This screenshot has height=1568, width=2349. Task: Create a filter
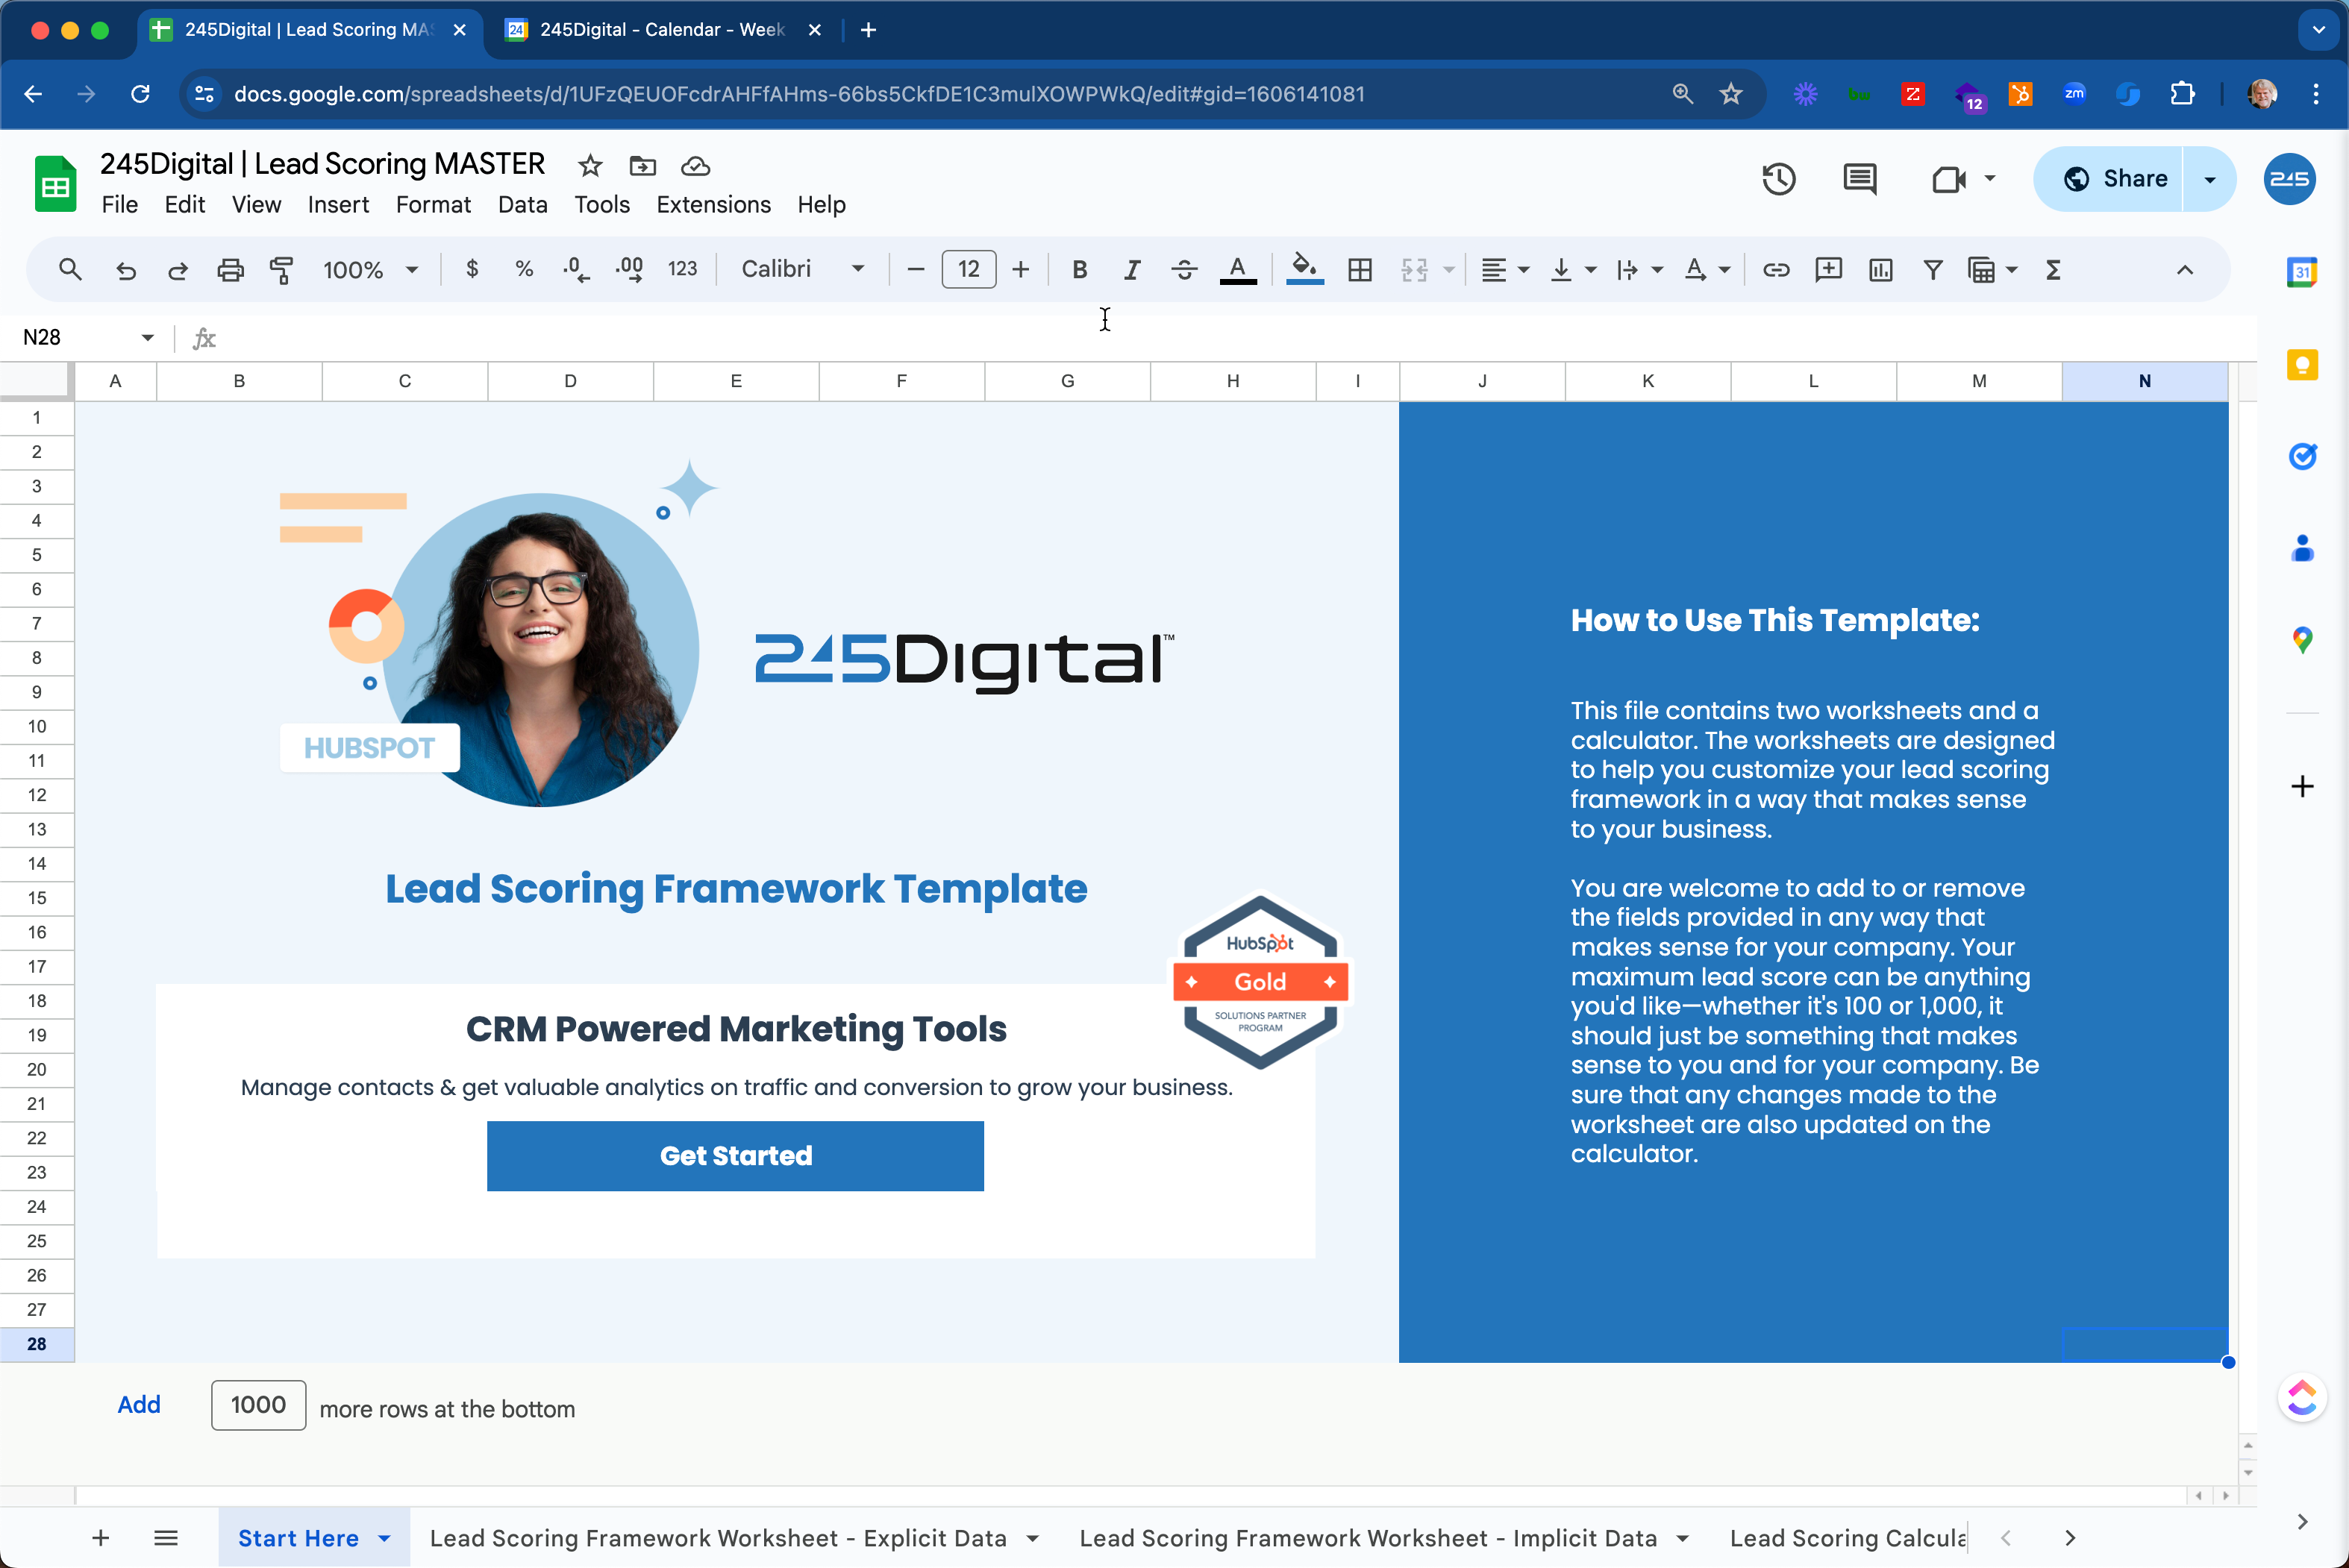point(1933,270)
